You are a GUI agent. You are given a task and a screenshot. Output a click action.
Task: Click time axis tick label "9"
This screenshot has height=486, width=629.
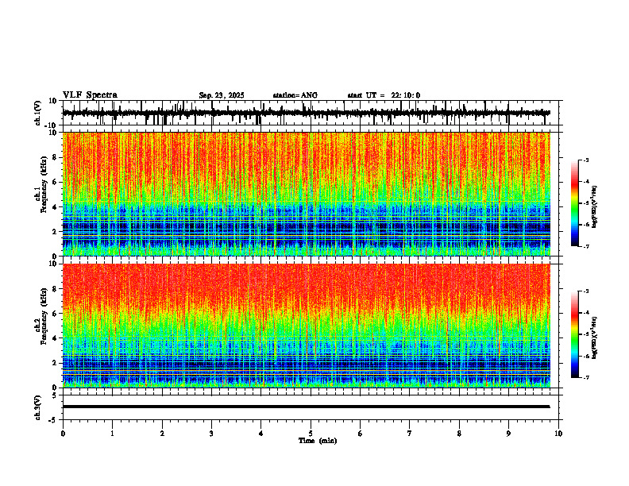tap(508, 434)
